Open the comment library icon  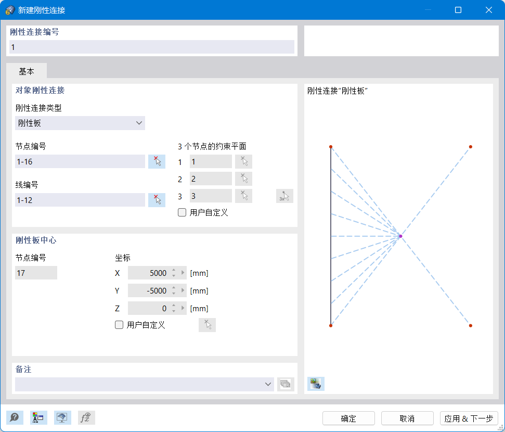286,384
